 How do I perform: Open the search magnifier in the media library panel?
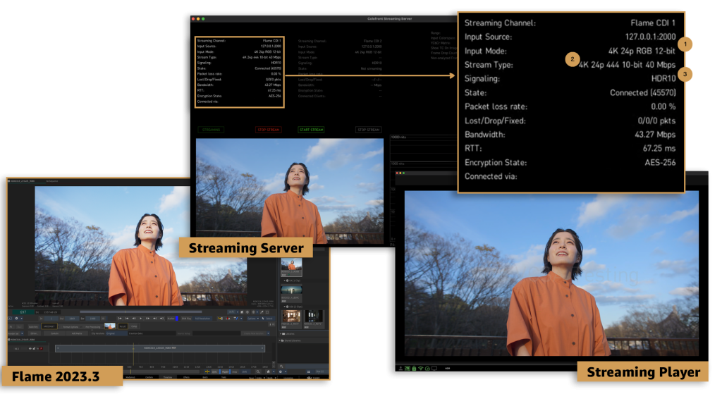pos(283,365)
